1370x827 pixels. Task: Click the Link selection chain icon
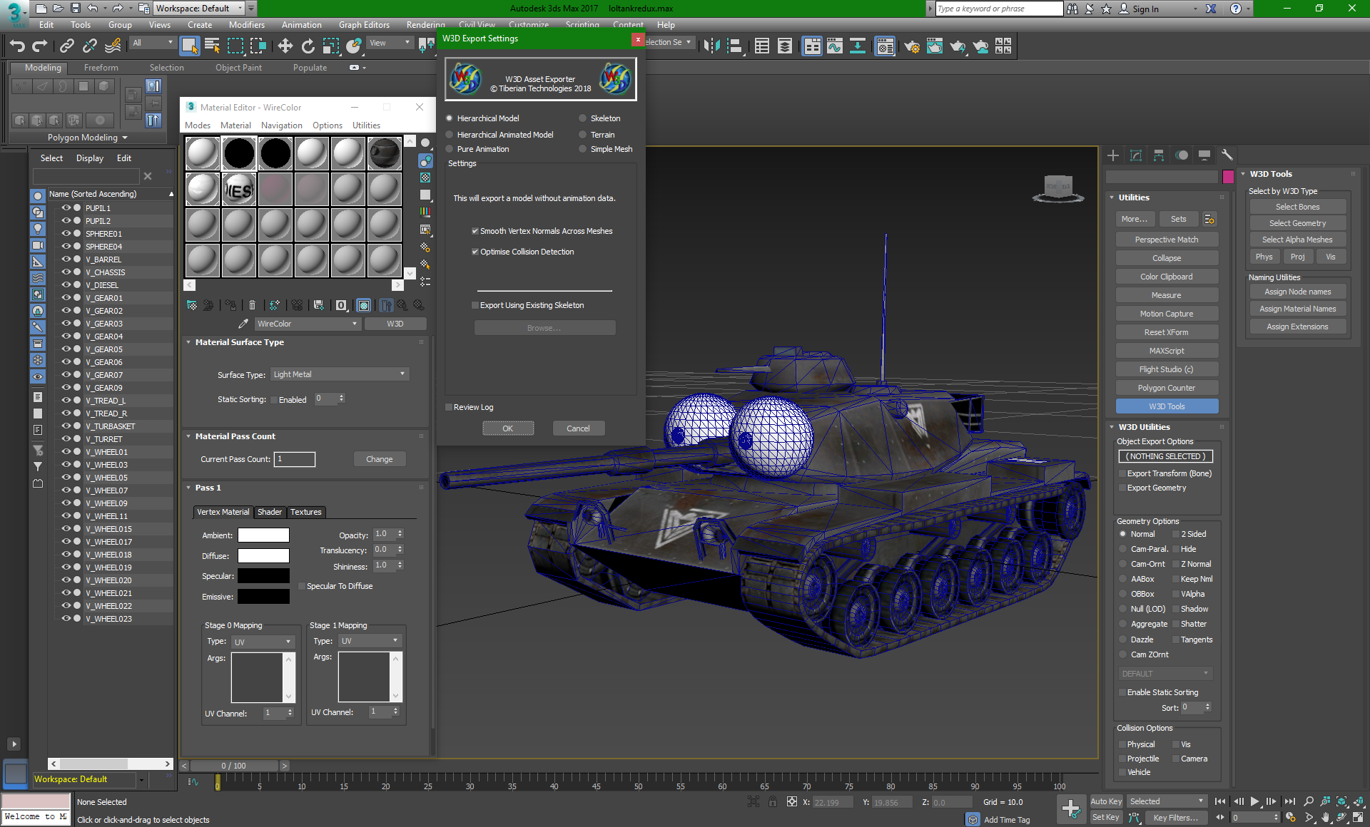point(66,46)
